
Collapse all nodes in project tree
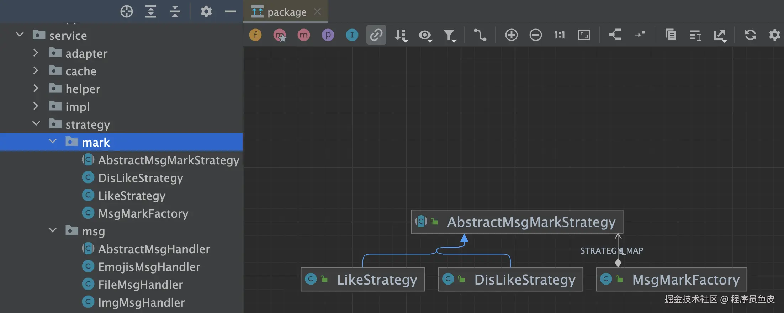click(x=175, y=12)
